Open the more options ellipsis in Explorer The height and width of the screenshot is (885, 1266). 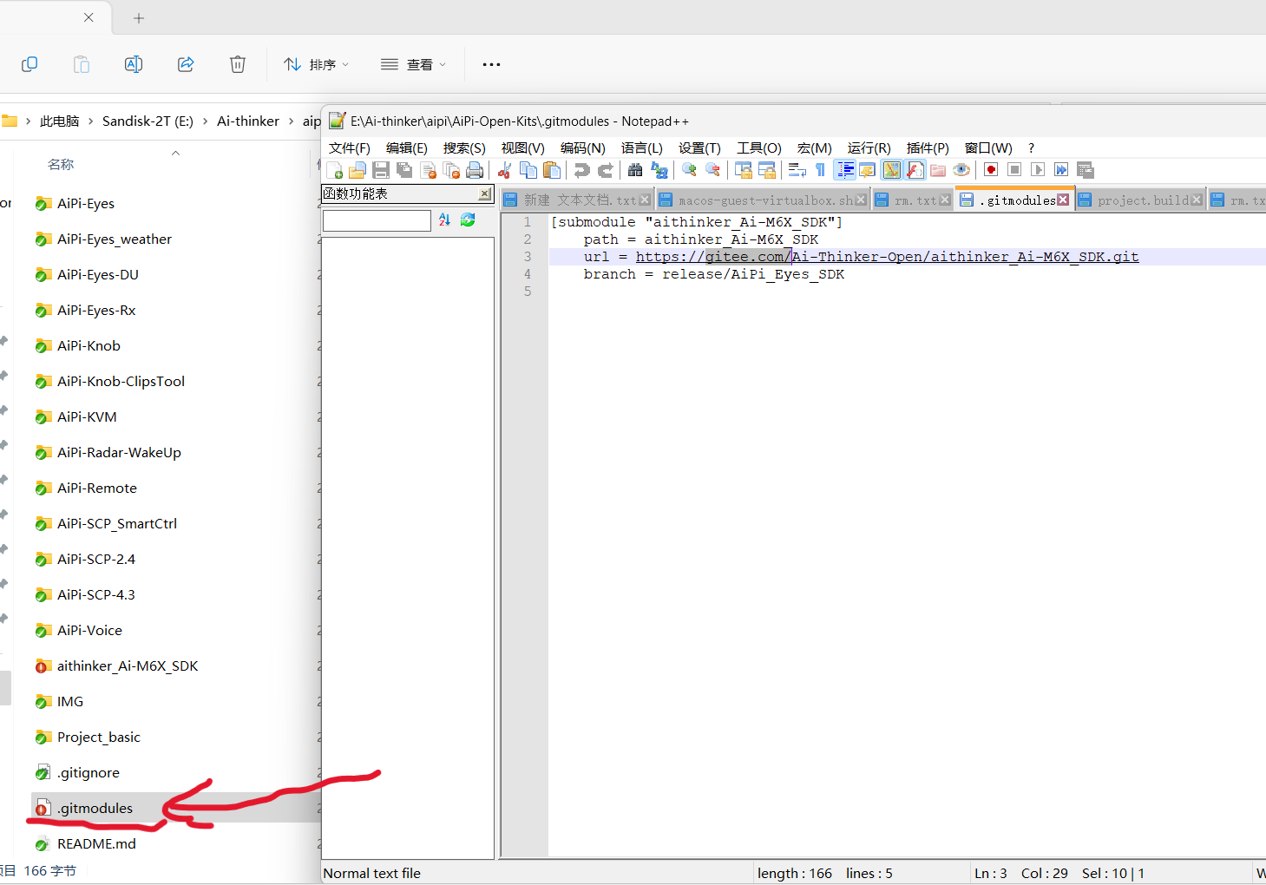491,64
